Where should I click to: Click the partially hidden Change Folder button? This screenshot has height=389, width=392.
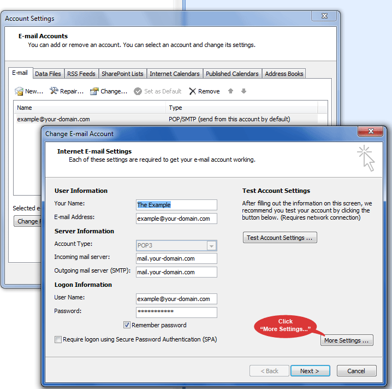27,221
